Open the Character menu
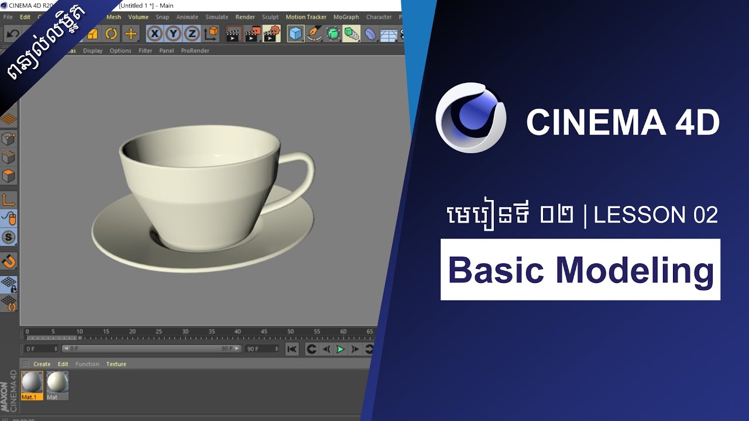This screenshot has width=749, height=421. (379, 17)
